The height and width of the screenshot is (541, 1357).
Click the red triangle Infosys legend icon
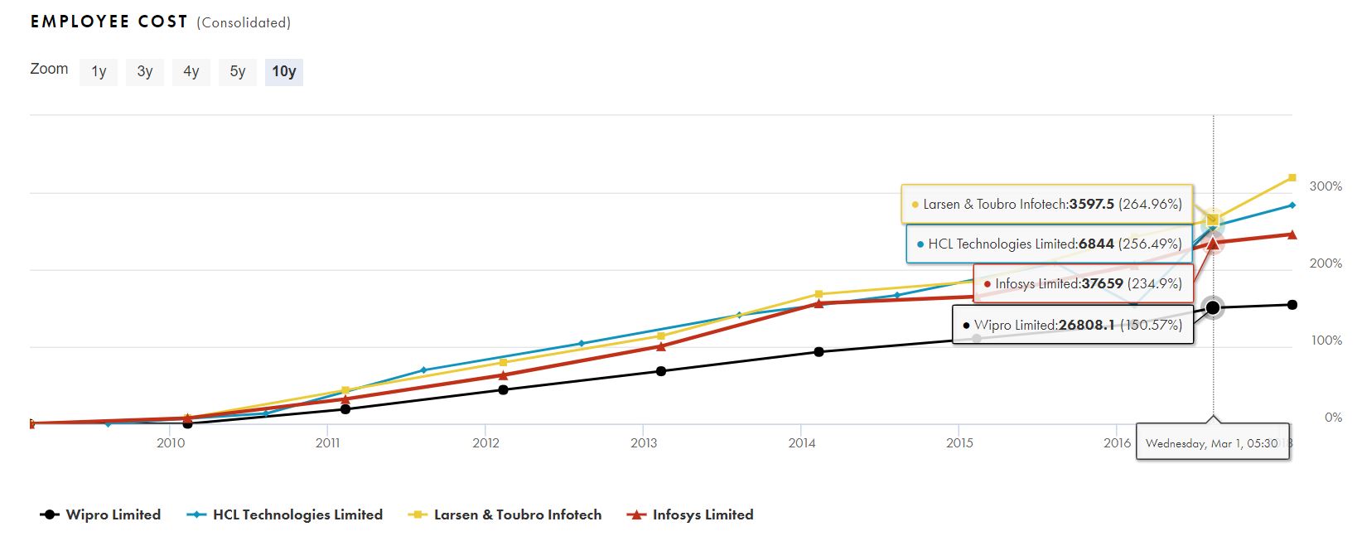636,514
